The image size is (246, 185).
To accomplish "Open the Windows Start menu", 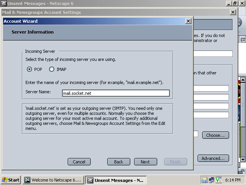I will pyautogui.click(x=11, y=180).
